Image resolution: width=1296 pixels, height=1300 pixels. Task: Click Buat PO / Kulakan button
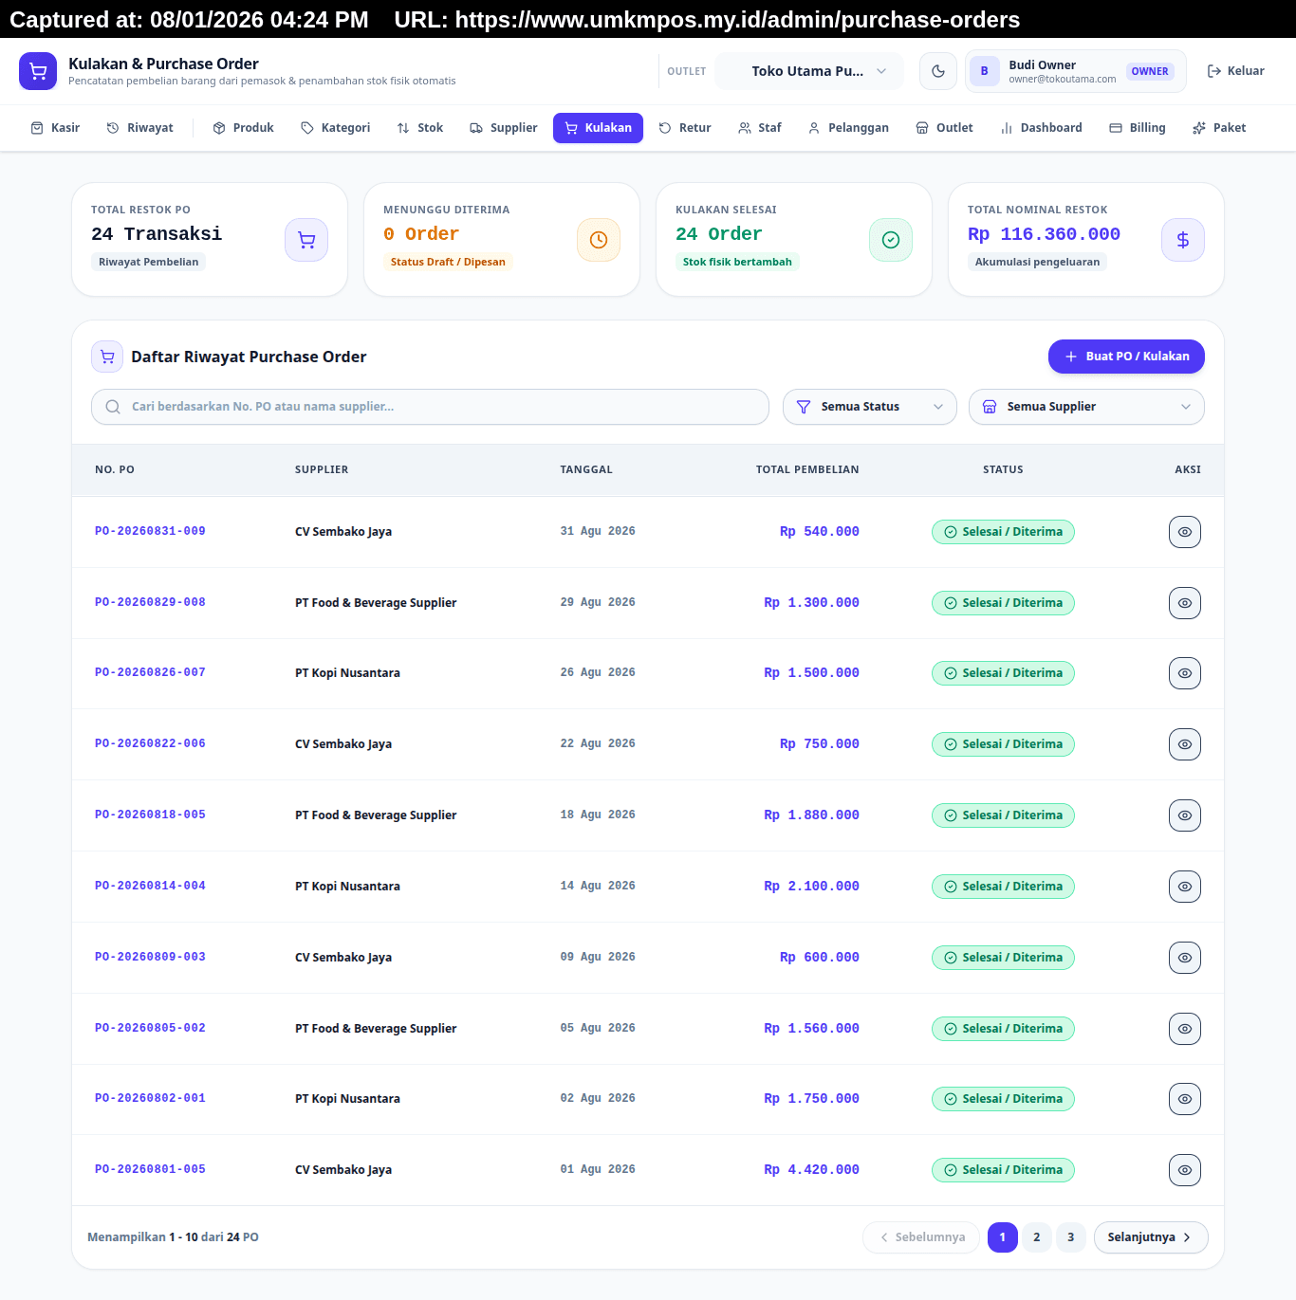tap(1126, 357)
